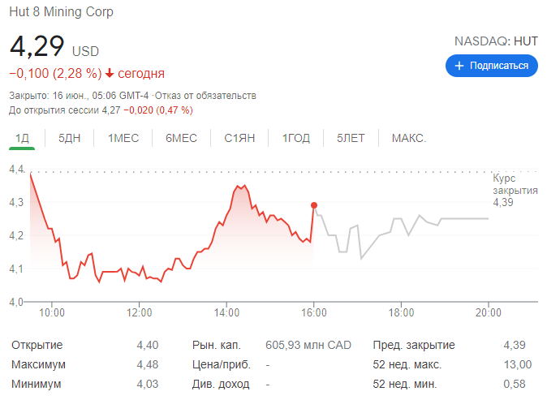This screenshot has width=547, height=400.
Task: Show the 6МЕС chart period
Action: [x=181, y=138]
